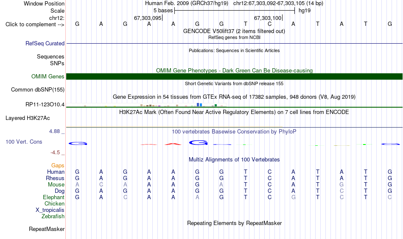Click the Common dbSNP(155) track label
Image resolution: width=403 pixels, height=239 pixels.
pos(37,89)
